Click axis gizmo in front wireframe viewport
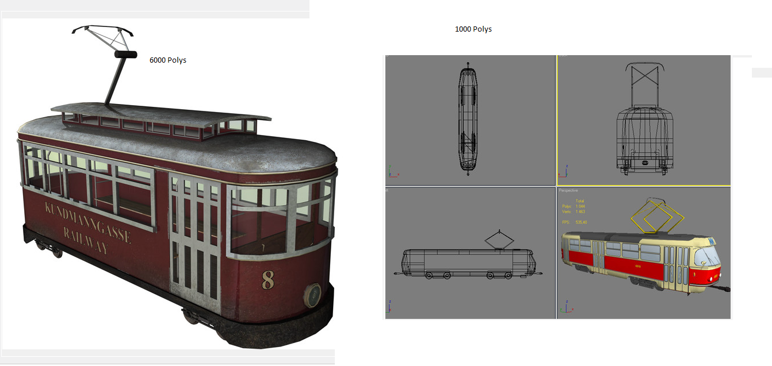The width and height of the screenshot is (772, 366). coord(566,171)
